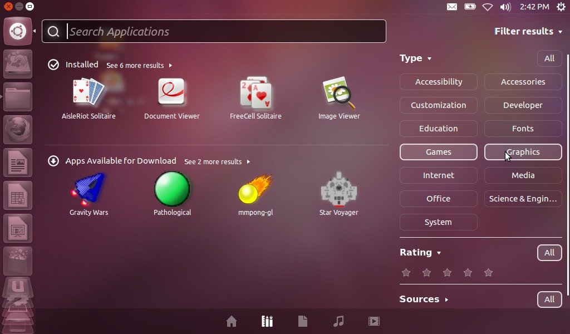Show 2 more results for downloadable apps
Screen dimensions: 570x334
tap(217, 162)
